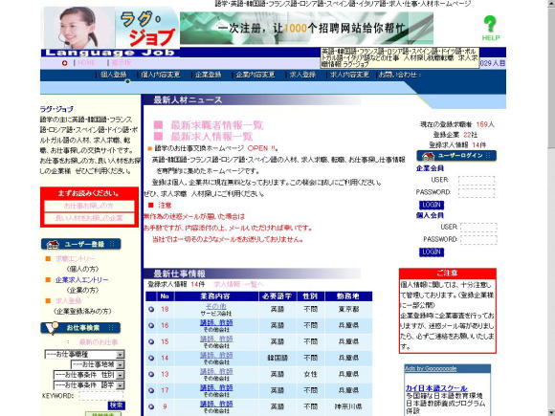This screenshot has height=416, width=555.
Task: Click the bullet icon of job row 14
Action: click(x=151, y=358)
